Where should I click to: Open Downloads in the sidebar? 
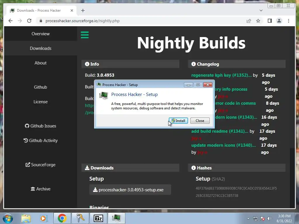[x=40, y=48]
